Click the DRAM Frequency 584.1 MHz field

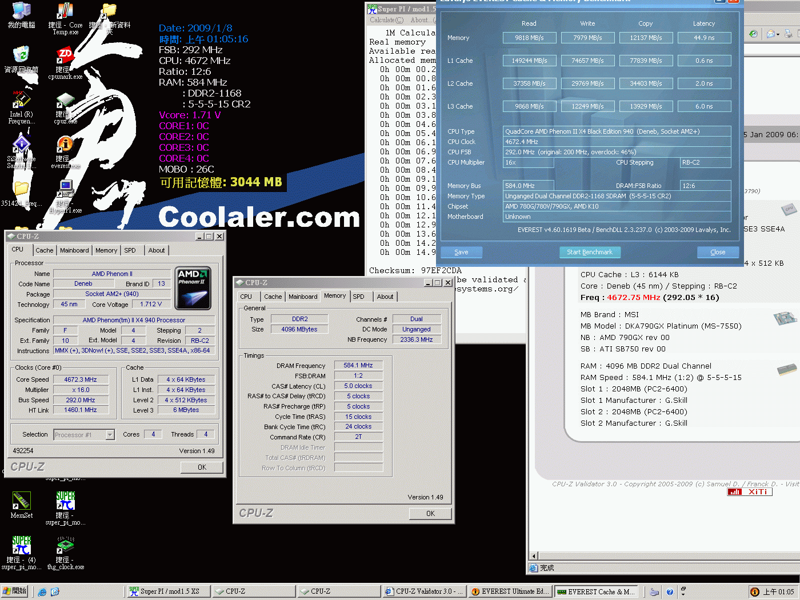pyautogui.click(x=358, y=365)
